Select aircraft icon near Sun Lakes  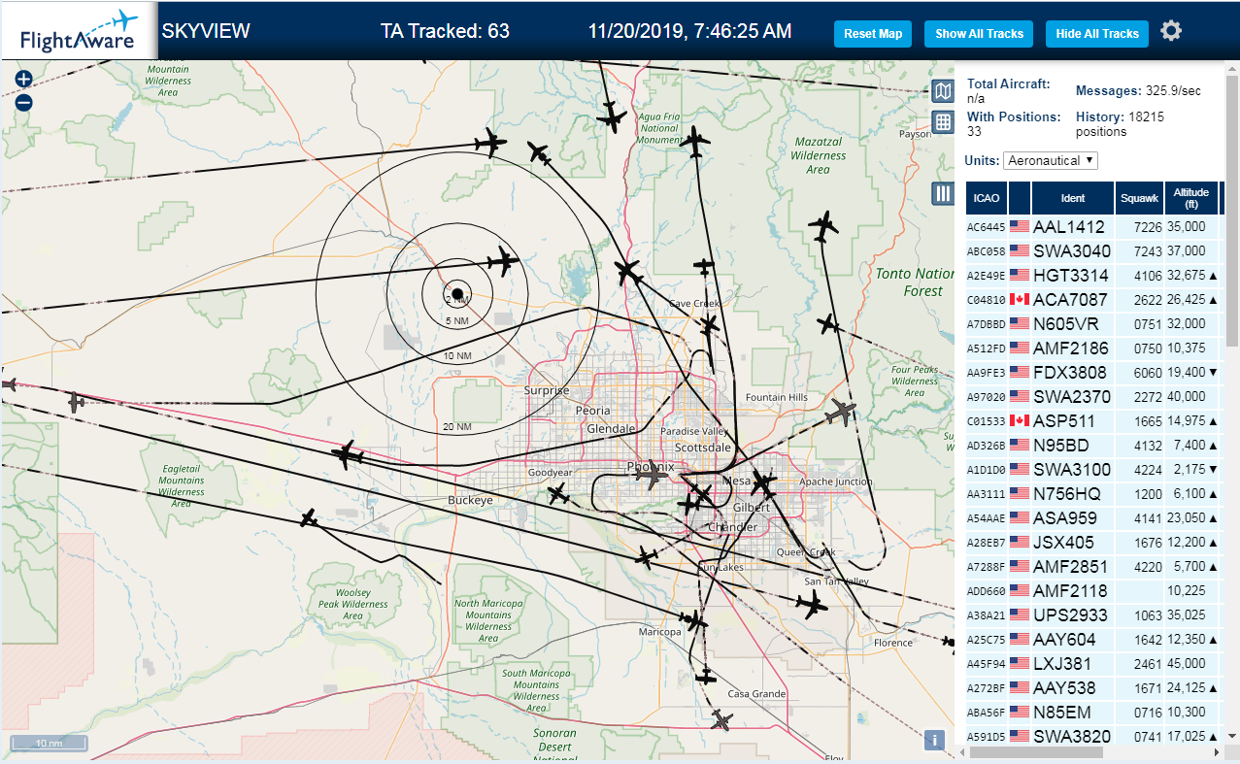point(647,557)
